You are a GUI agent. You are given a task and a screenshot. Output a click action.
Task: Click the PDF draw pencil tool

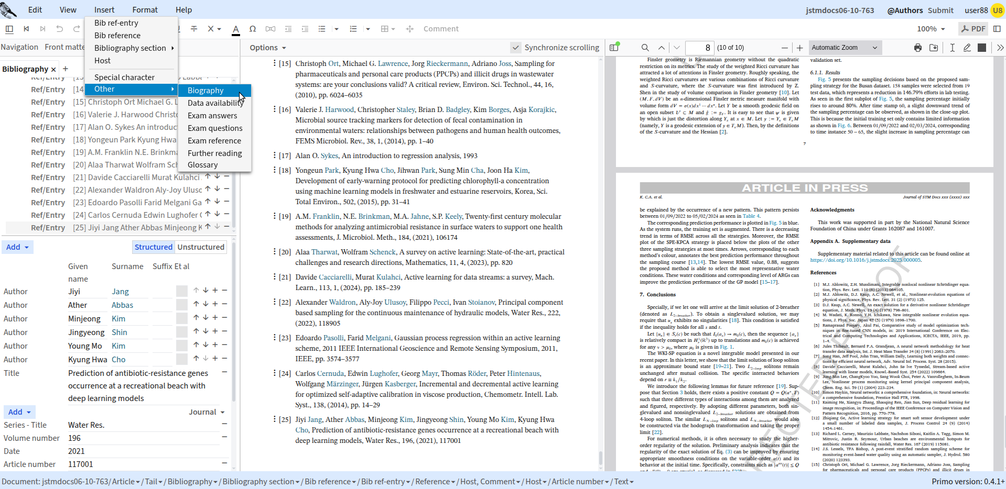pos(967,48)
